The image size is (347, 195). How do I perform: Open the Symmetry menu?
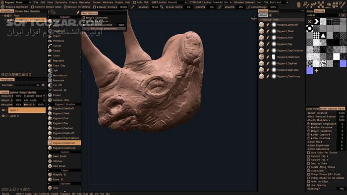tap(61, 2)
